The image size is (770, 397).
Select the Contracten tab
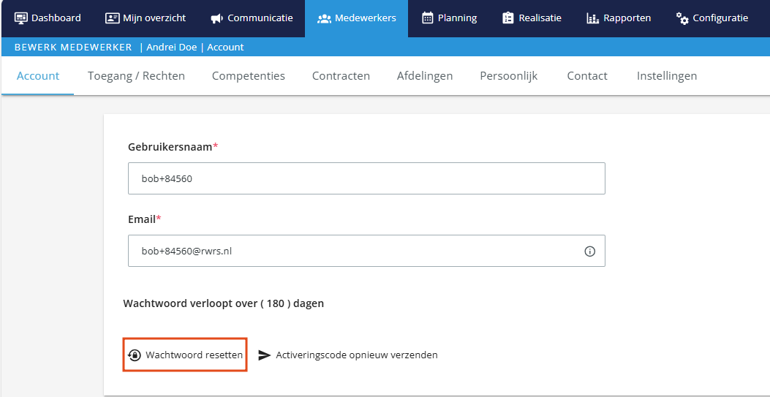pyautogui.click(x=341, y=76)
